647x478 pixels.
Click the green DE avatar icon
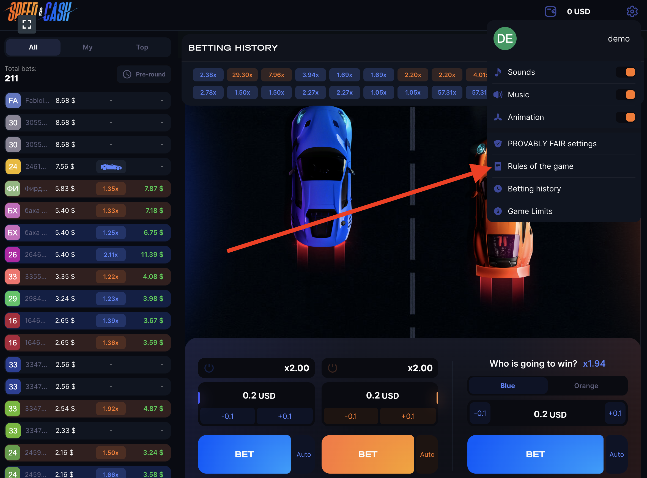tap(505, 39)
